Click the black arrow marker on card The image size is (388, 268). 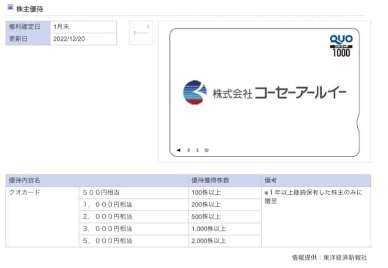(178, 150)
